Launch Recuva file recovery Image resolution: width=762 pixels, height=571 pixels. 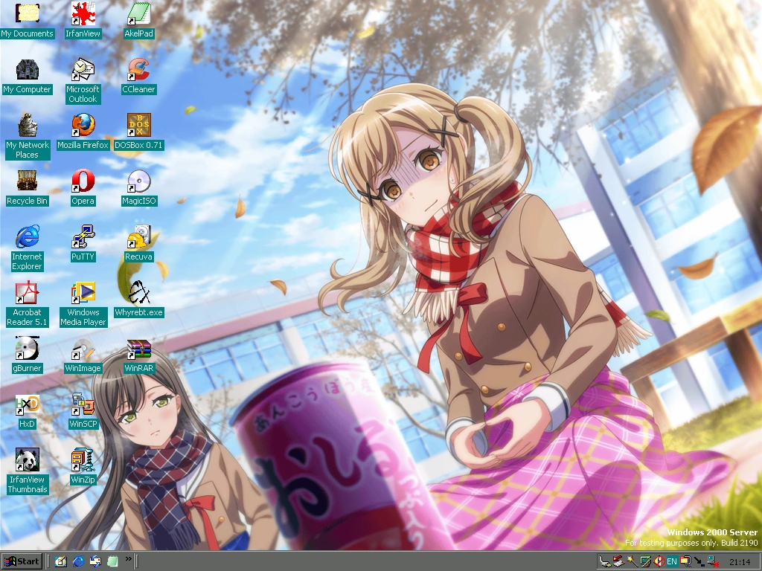click(138, 238)
